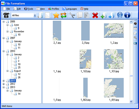Open the Profiles menu
This screenshot has height=109, width=139.
54,9
